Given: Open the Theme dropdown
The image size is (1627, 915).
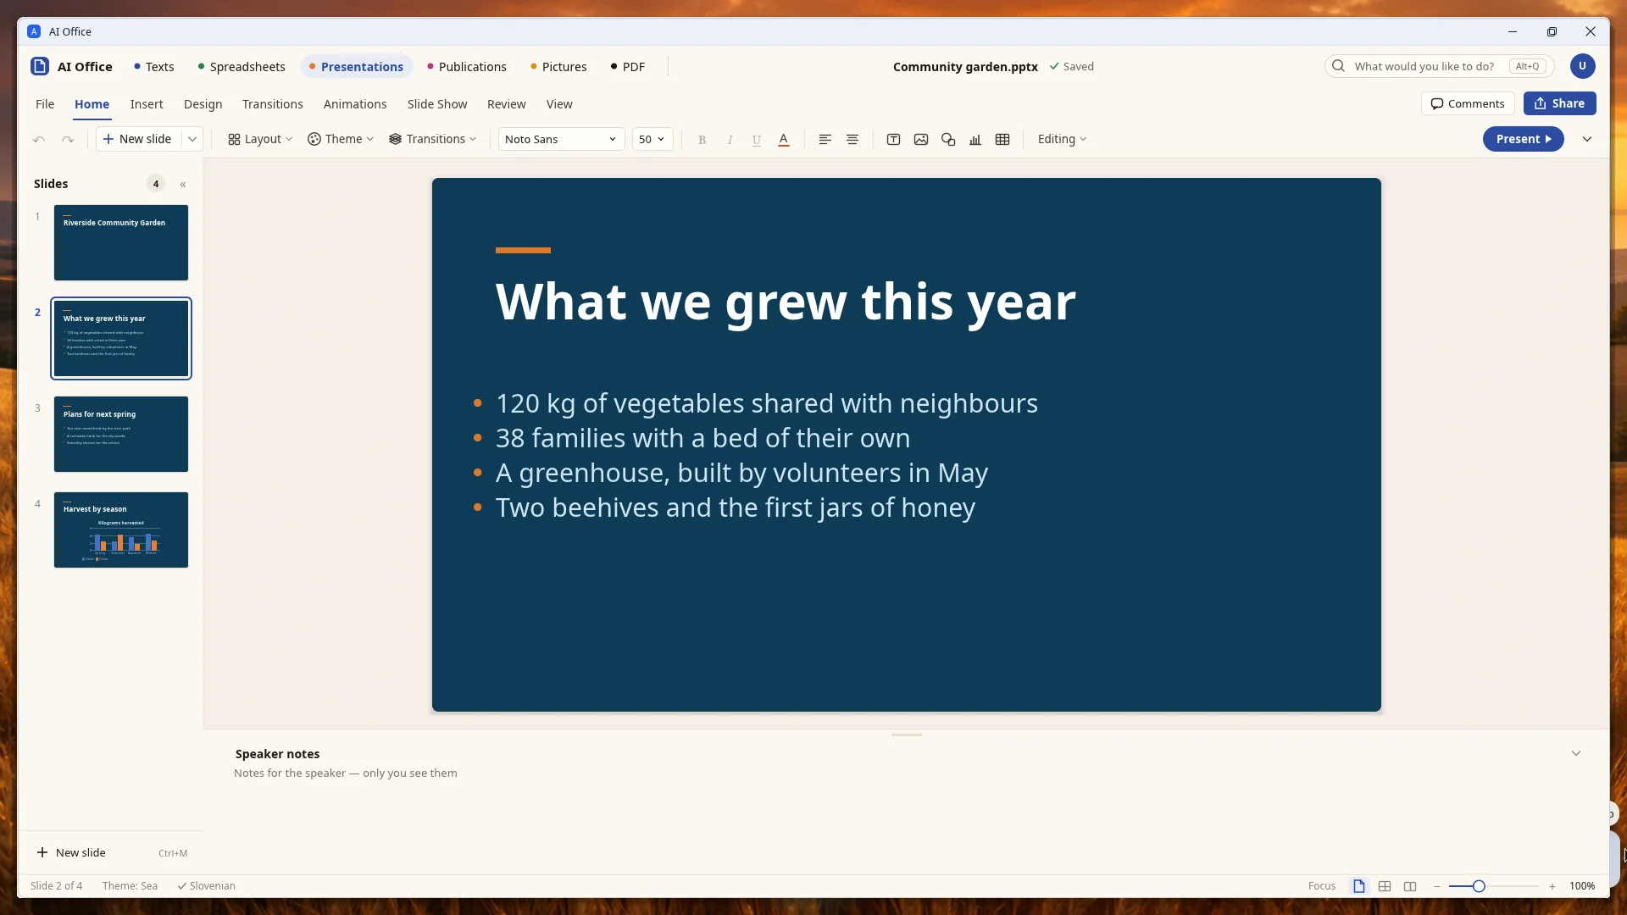Looking at the screenshot, I should tap(341, 140).
